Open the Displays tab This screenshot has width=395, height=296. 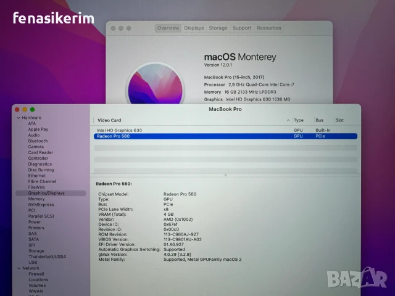coord(194,28)
